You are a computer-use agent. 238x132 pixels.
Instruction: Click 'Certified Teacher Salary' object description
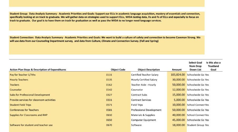click(145, 75)
